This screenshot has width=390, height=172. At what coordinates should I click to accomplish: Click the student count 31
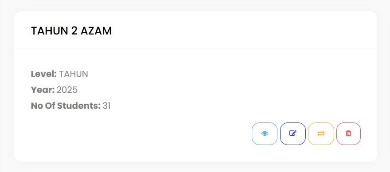tap(106, 106)
